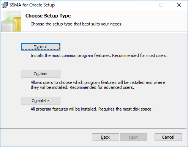Minimize the setup window
188x147 pixels.
pos(144,5)
